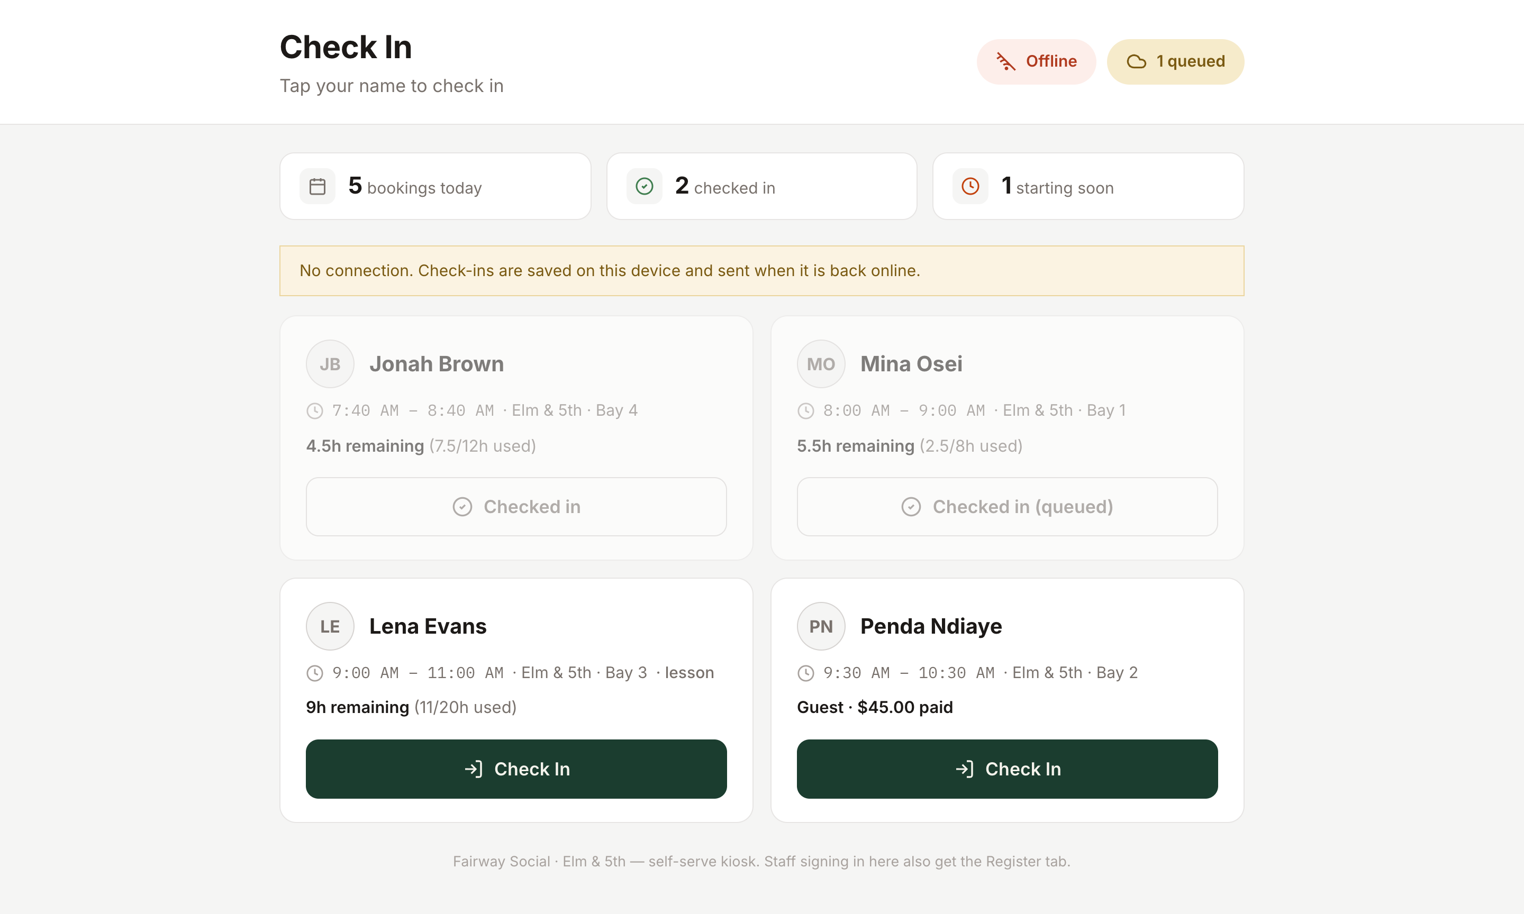Check in Lena Evans

pyautogui.click(x=516, y=769)
